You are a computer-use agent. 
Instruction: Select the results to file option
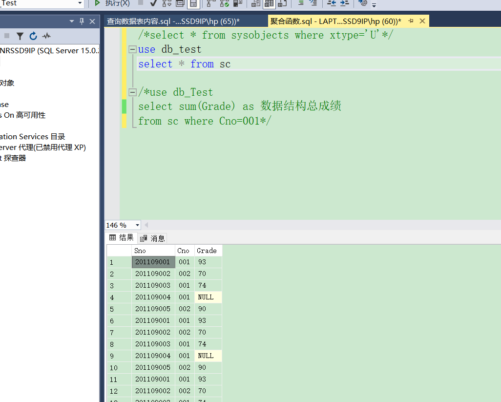282,3
